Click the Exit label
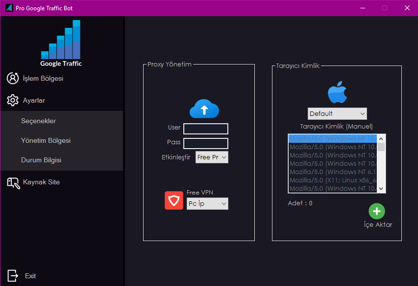418x286 pixels. click(30, 276)
